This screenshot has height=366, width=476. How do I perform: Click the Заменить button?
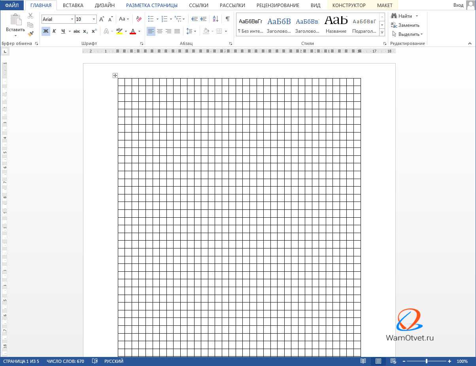405,25
